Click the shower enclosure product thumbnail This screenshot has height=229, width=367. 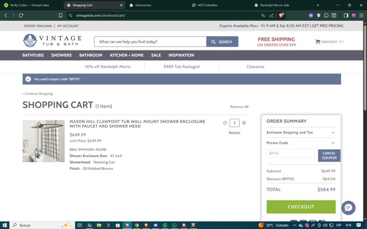click(44, 141)
